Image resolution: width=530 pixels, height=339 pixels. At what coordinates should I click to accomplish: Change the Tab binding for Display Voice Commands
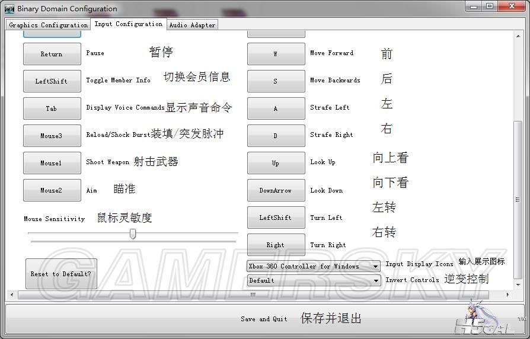(52, 108)
